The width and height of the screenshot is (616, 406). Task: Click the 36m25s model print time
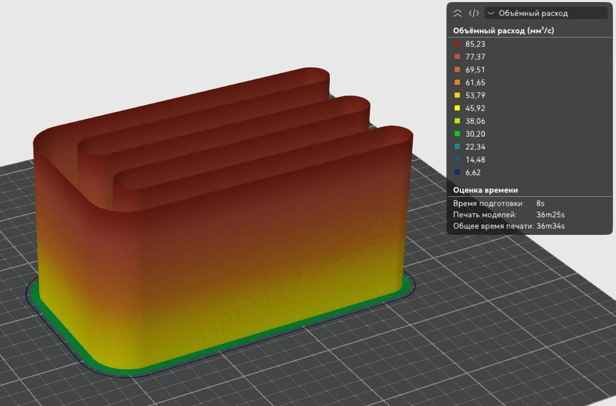click(550, 215)
